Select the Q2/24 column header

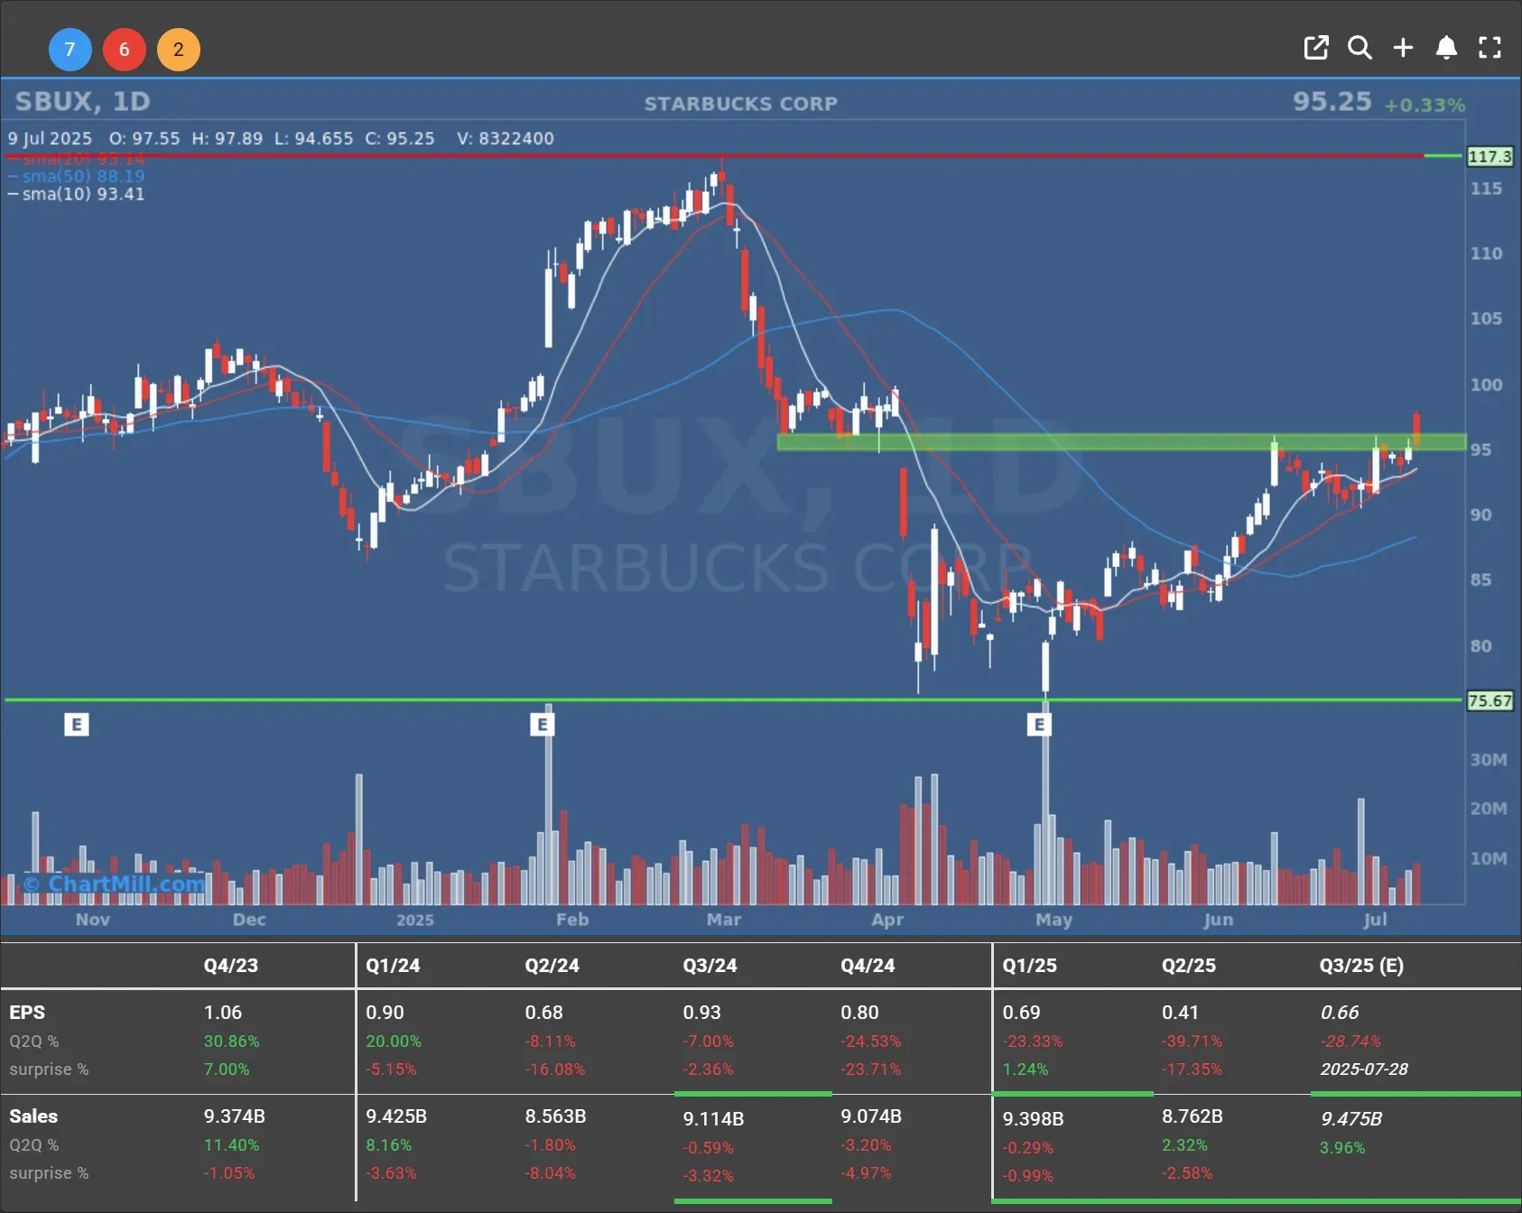(x=552, y=965)
